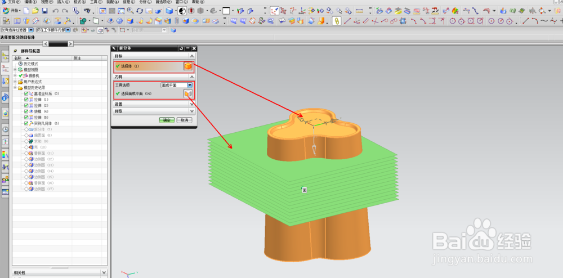Click the binoculars find icon
The width and height of the screenshot is (563, 278).
87,11
